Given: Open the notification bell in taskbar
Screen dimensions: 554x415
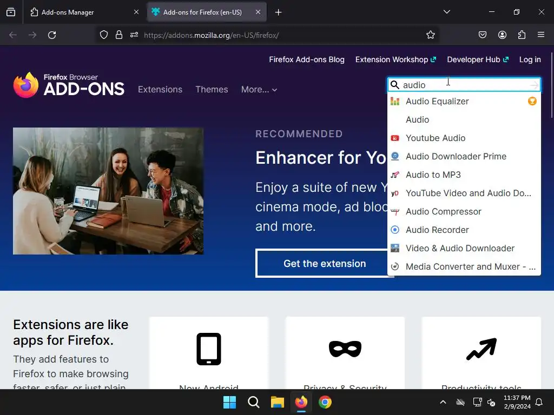Looking at the screenshot, I should (x=539, y=402).
